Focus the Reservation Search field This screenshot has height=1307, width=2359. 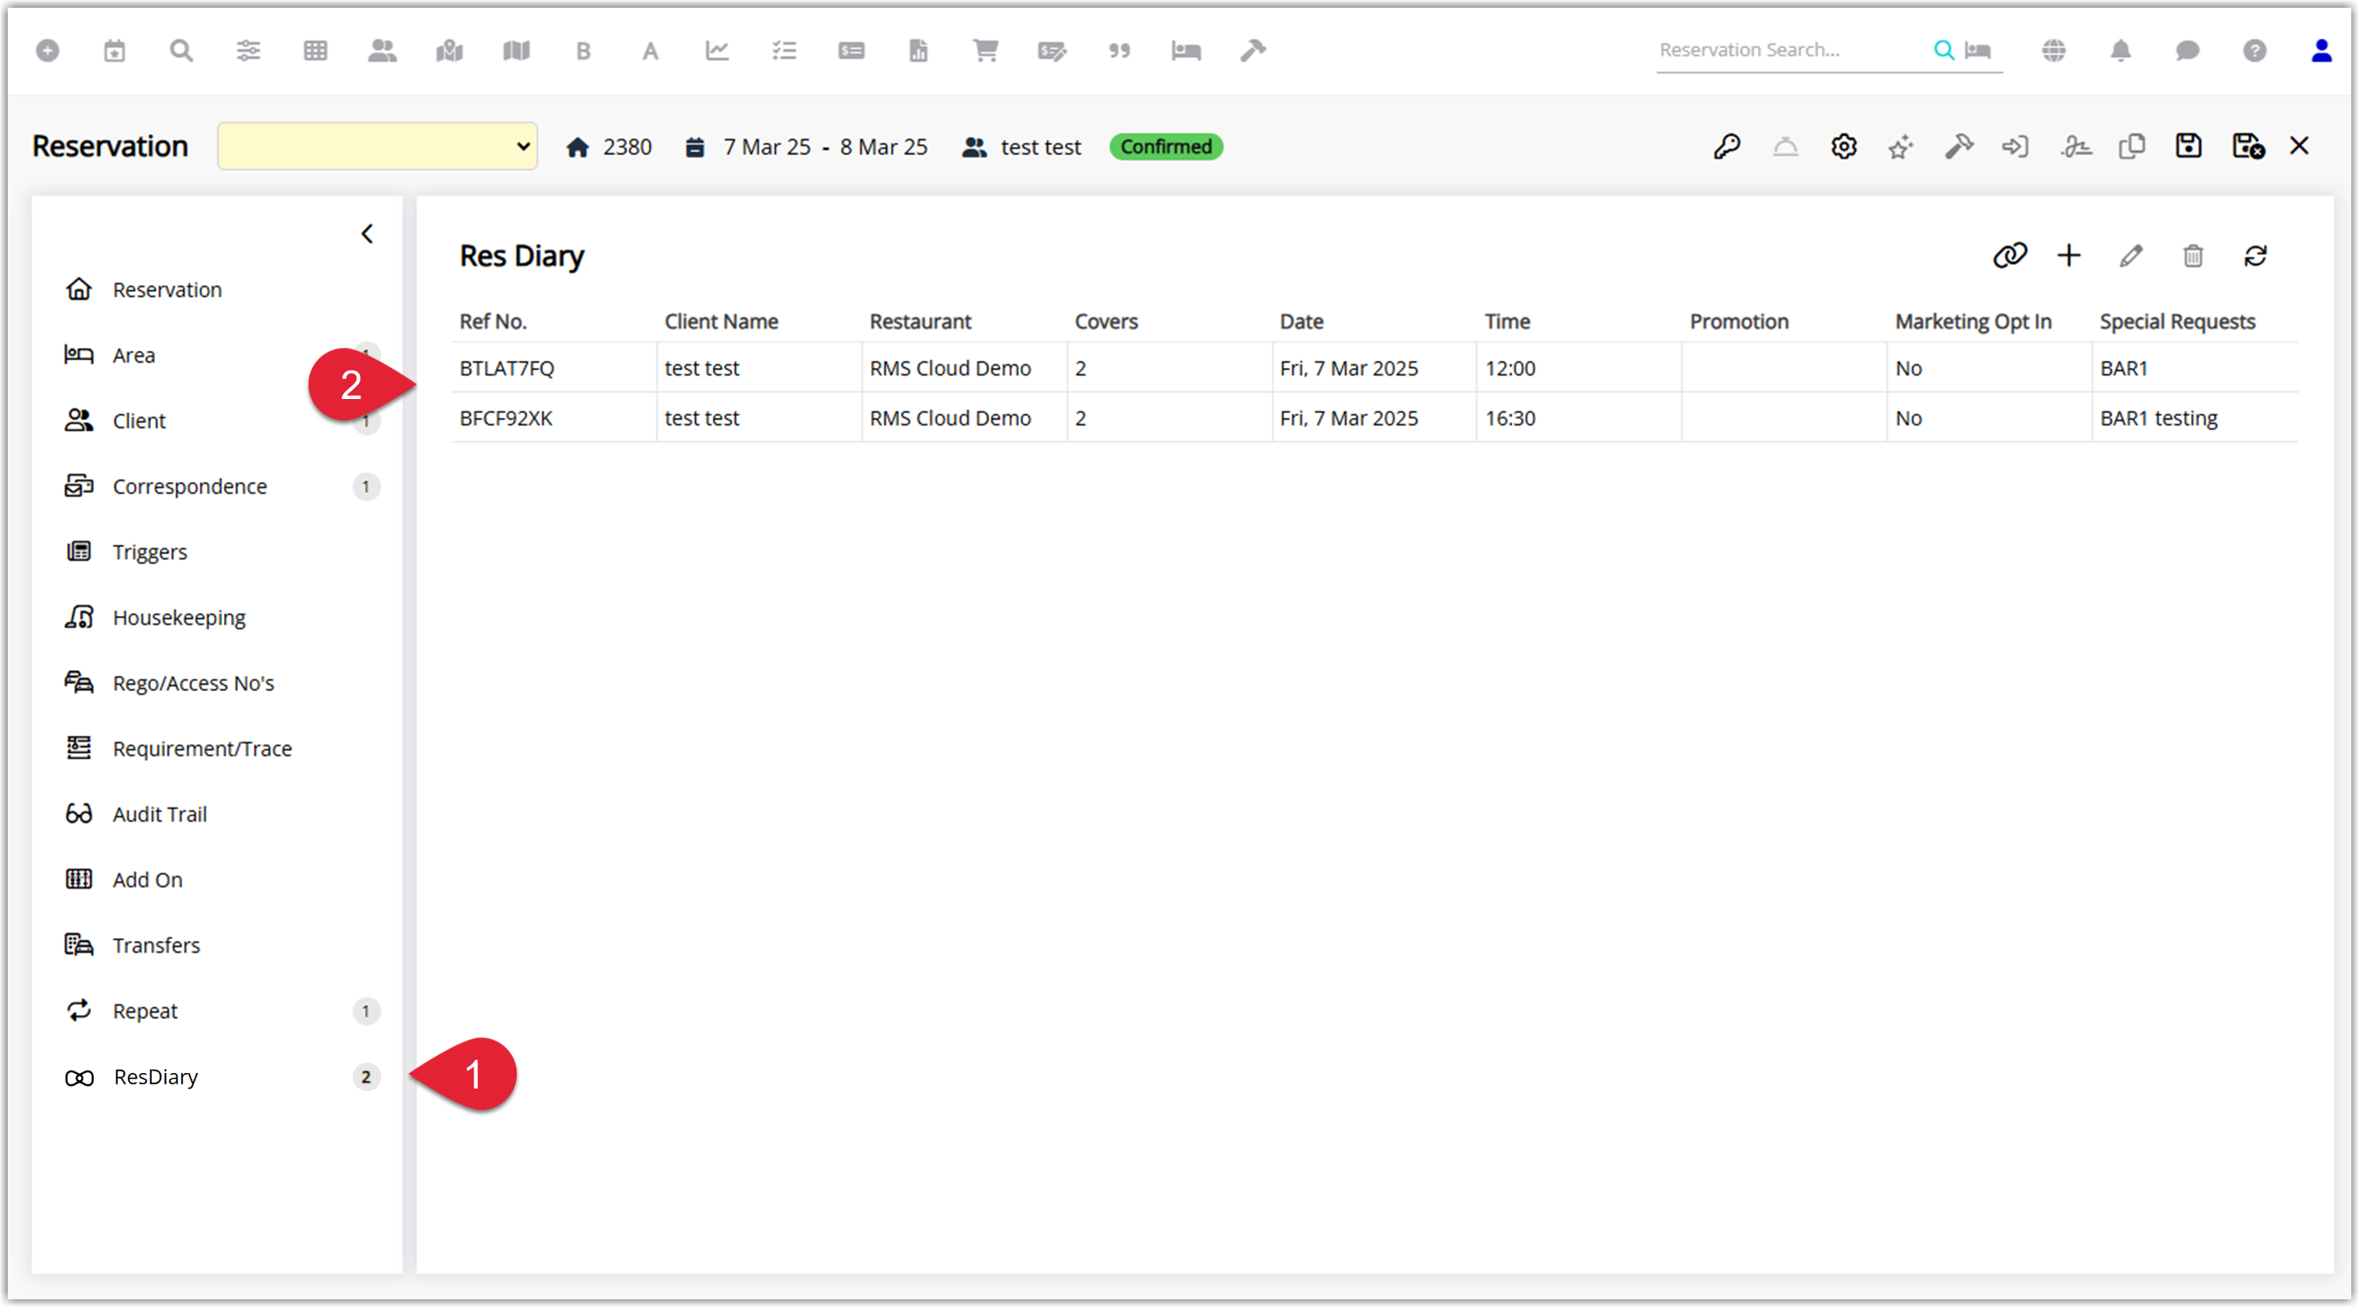(x=1790, y=50)
